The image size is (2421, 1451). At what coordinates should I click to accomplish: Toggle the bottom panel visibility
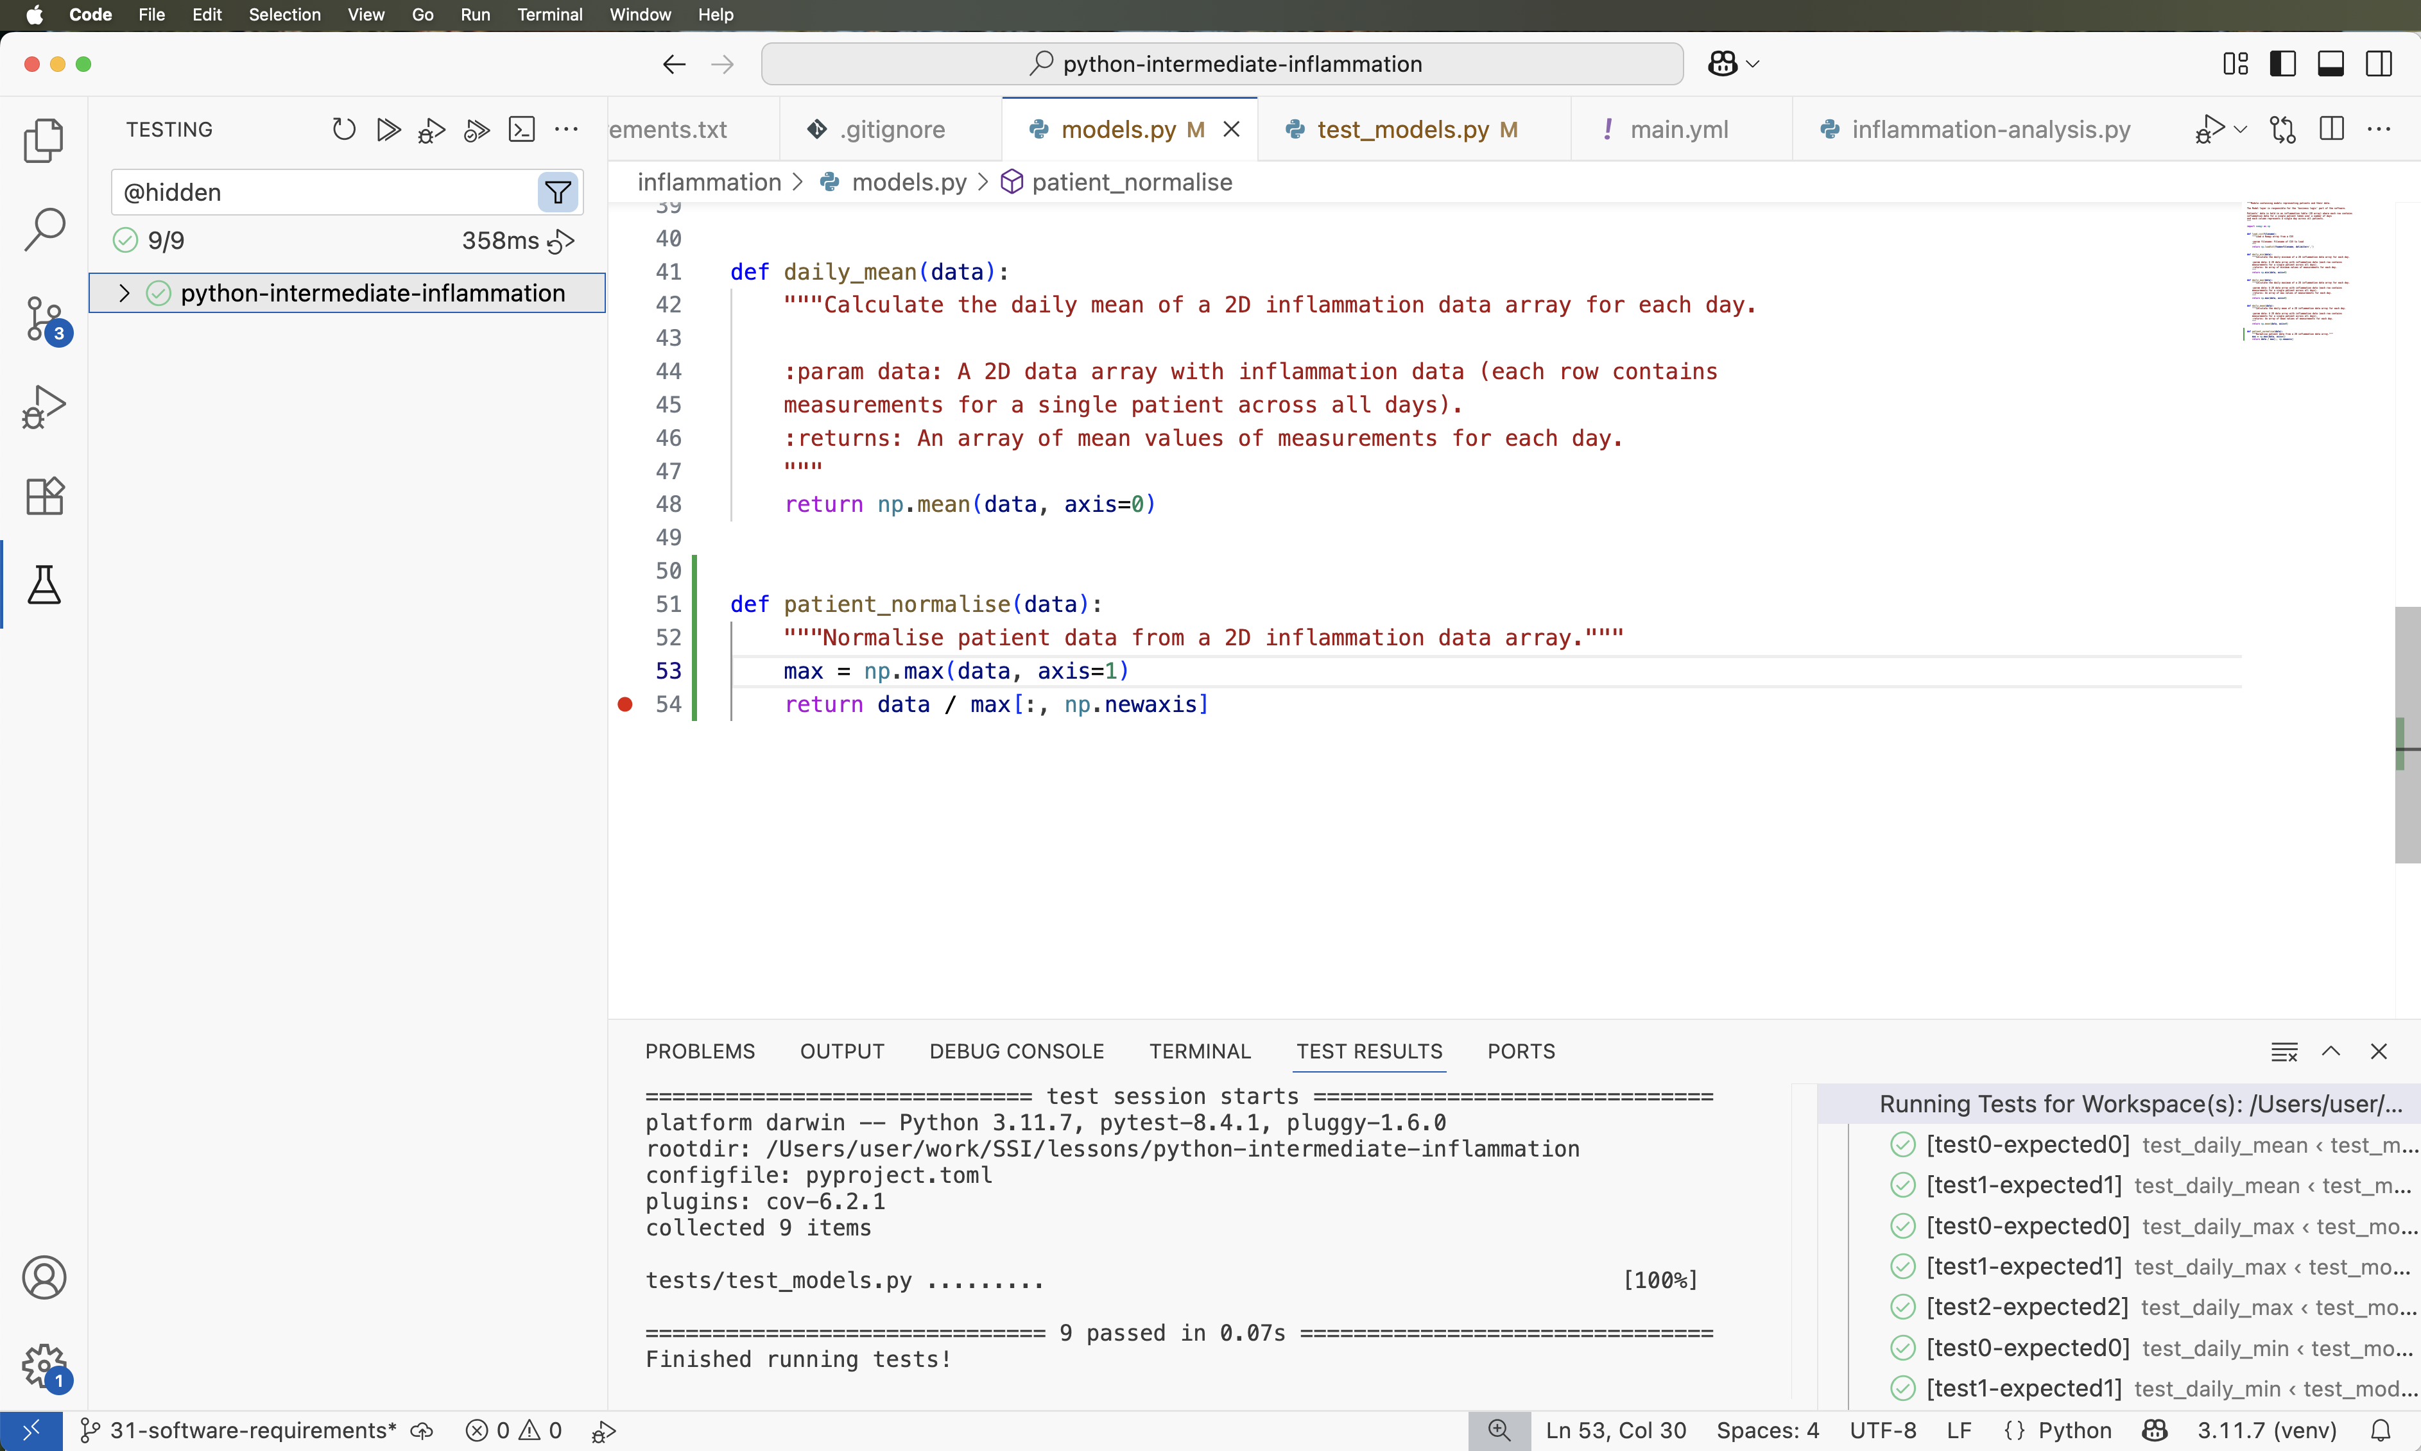point(2330,64)
